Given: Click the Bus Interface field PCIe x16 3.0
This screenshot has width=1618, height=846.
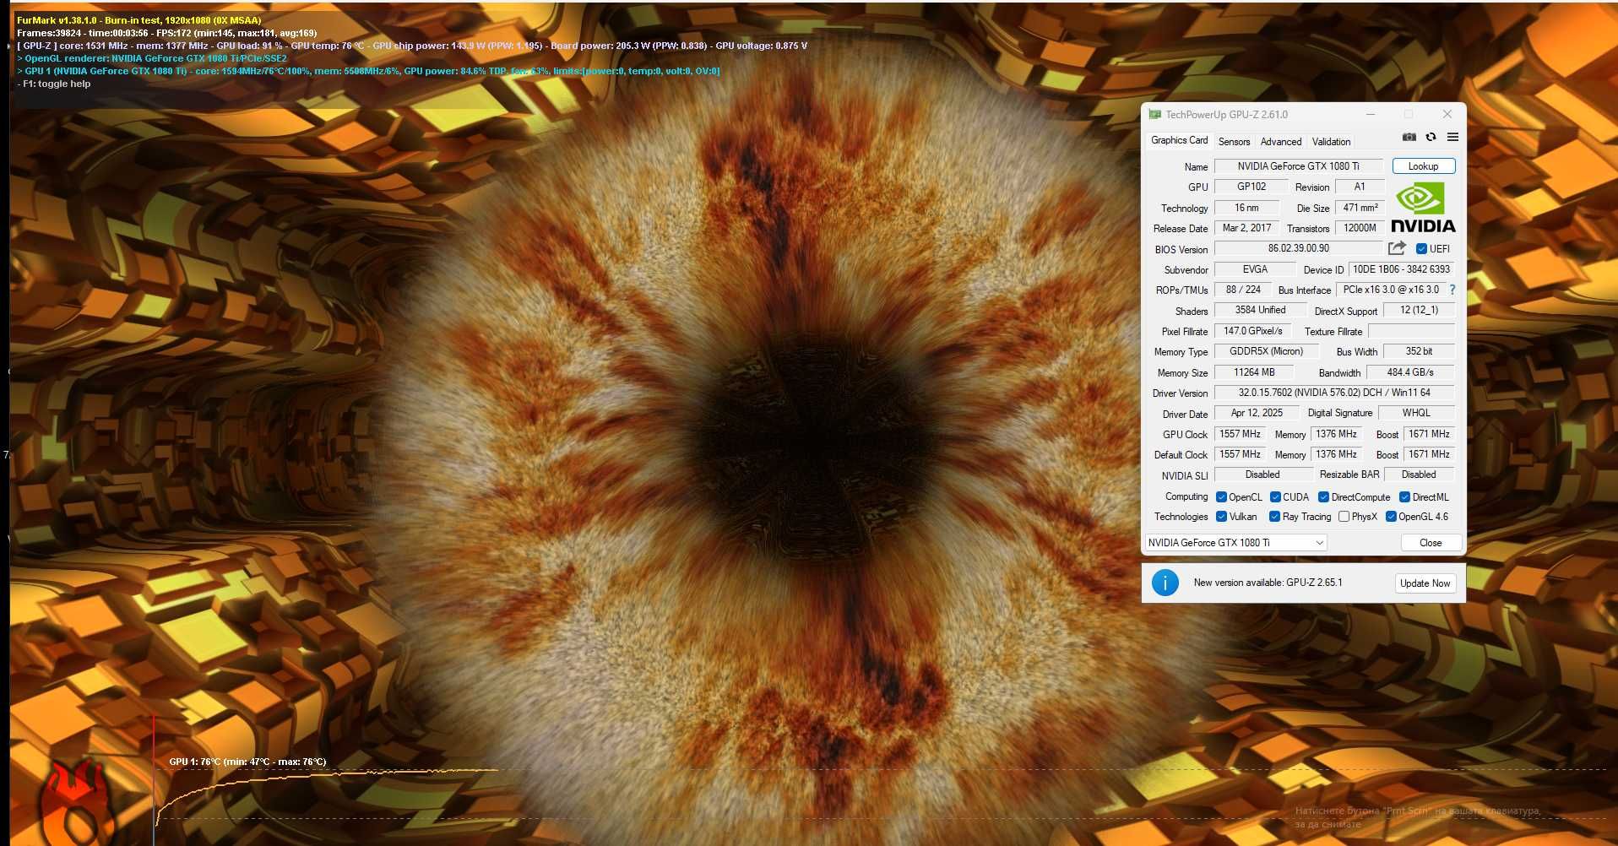Looking at the screenshot, I should pyautogui.click(x=1391, y=290).
